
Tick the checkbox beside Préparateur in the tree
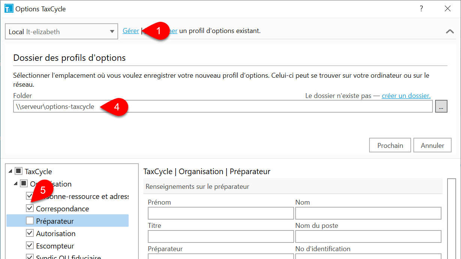[30, 221]
